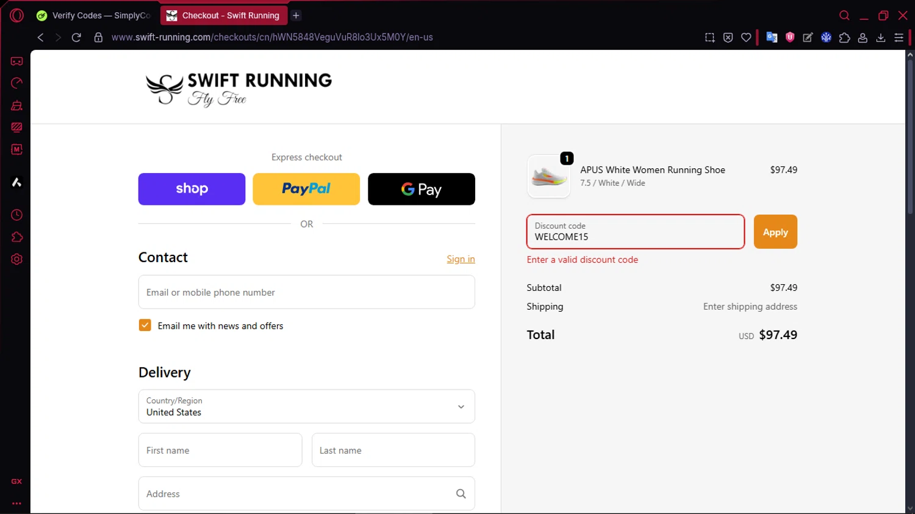Open the profile account icon
Viewport: 915px width, 514px height.
863,38
